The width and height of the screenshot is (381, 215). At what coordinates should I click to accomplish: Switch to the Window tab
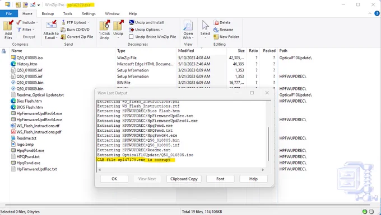coord(112,14)
